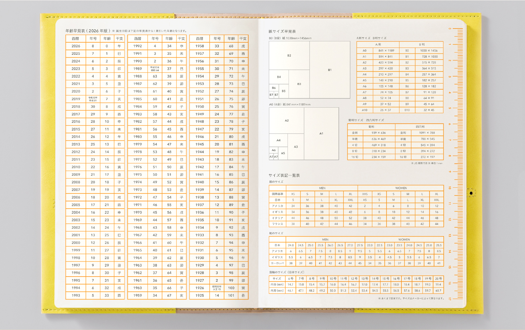
Task: Click the snap button hole on cover edge
Action: (471, 193)
